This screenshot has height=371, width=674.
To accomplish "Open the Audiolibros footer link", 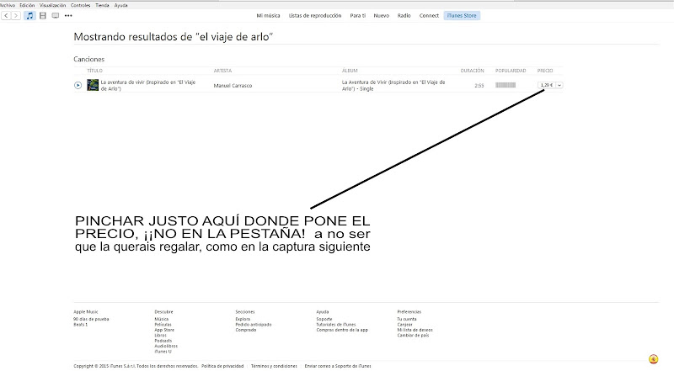I will (166, 346).
